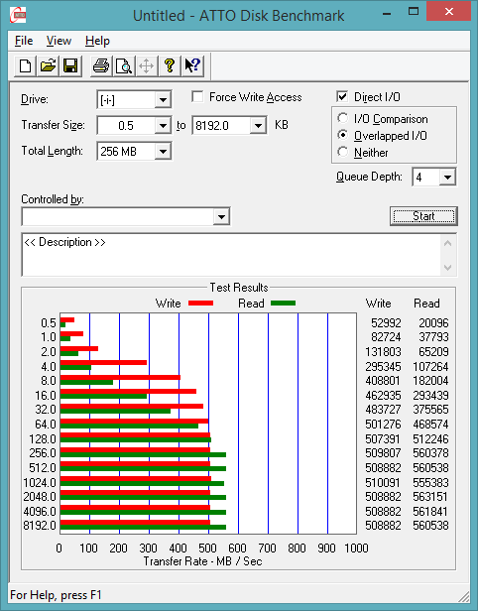Save results using the floppy disk icon
Viewport: 478px width, 611px height.
pyautogui.click(x=70, y=65)
